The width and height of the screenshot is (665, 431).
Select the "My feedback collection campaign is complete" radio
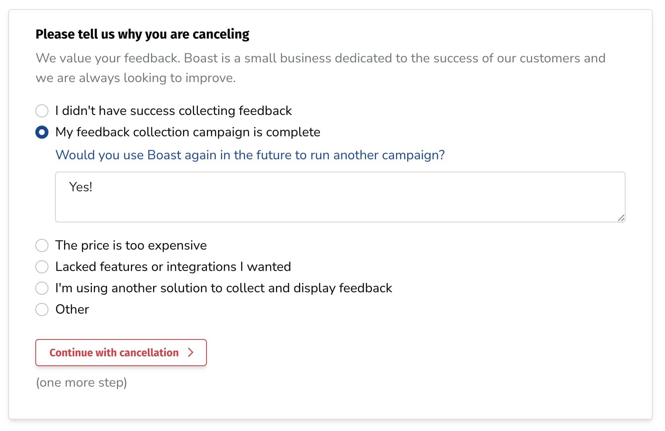click(42, 132)
